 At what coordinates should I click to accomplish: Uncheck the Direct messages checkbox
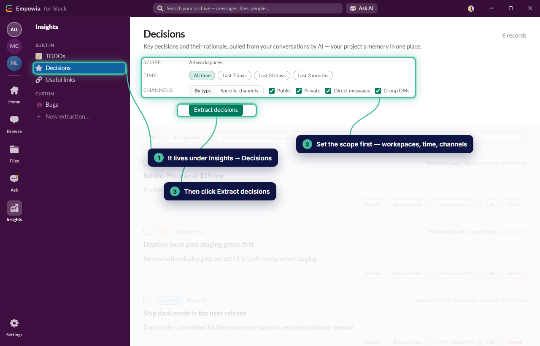click(x=328, y=91)
